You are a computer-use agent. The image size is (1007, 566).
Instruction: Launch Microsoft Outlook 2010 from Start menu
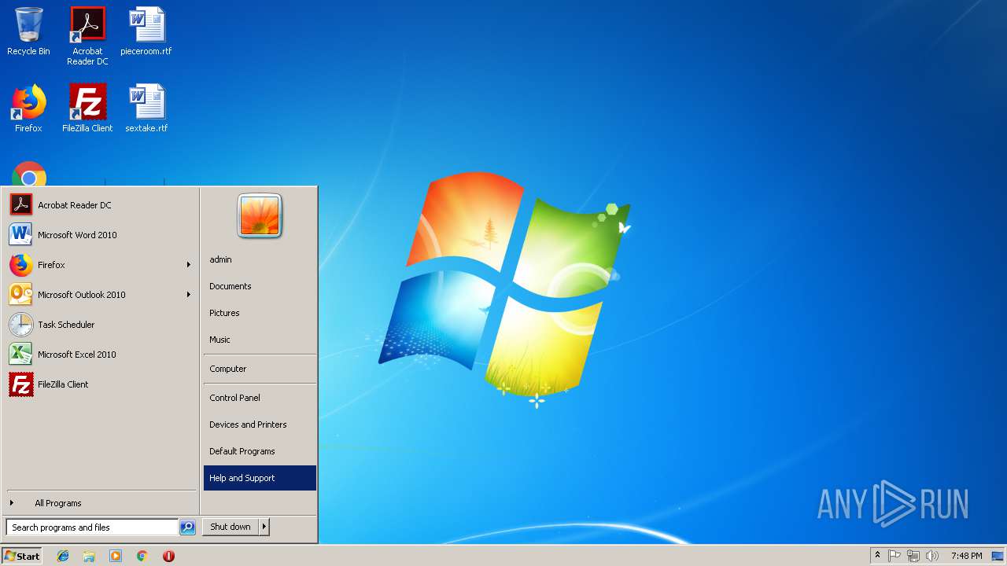100,295
